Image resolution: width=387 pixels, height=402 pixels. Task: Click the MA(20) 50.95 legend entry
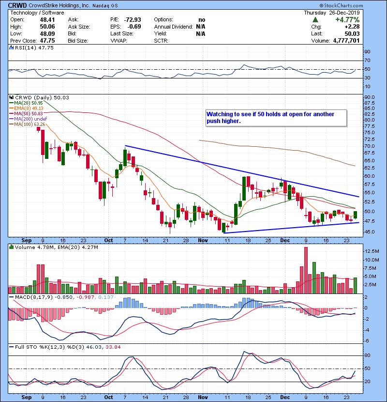tap(26, 103)
